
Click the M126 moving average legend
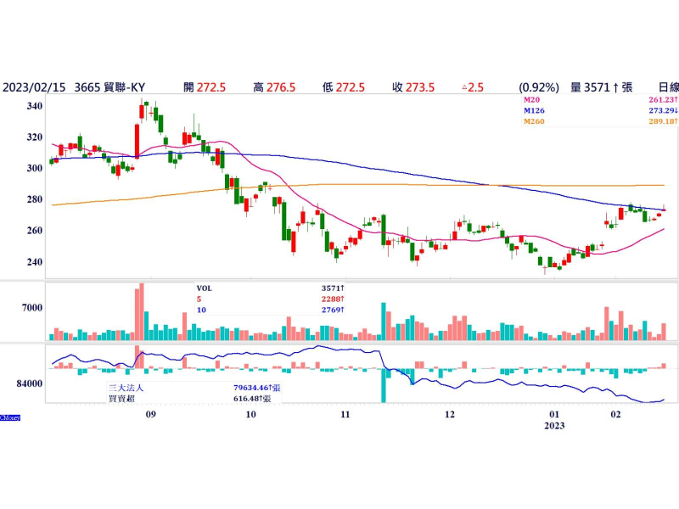pyautogui.click(x=534, y=111)
